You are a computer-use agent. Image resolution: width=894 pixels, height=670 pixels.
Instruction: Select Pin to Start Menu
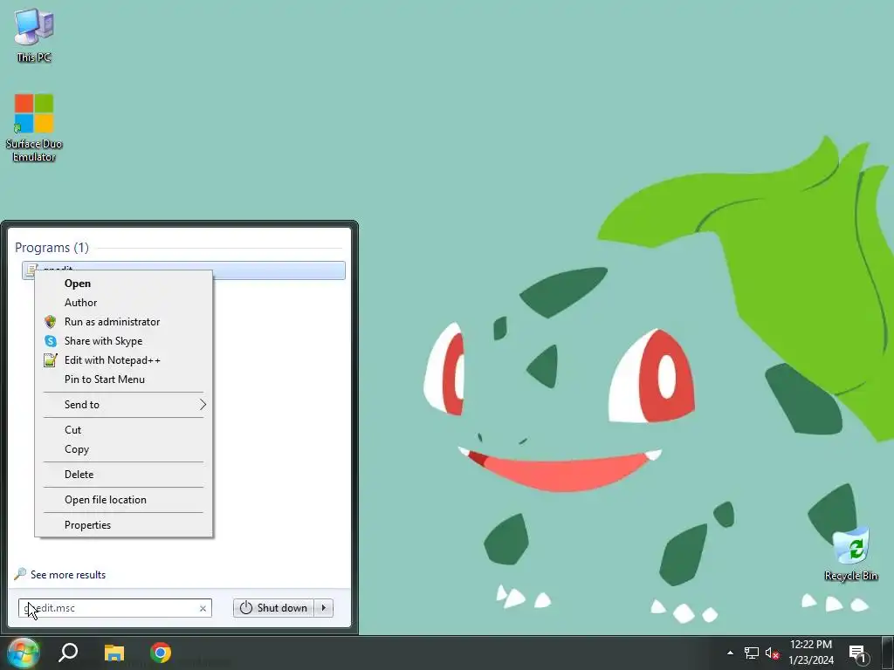pyautogui.click(x=124, y=379)
